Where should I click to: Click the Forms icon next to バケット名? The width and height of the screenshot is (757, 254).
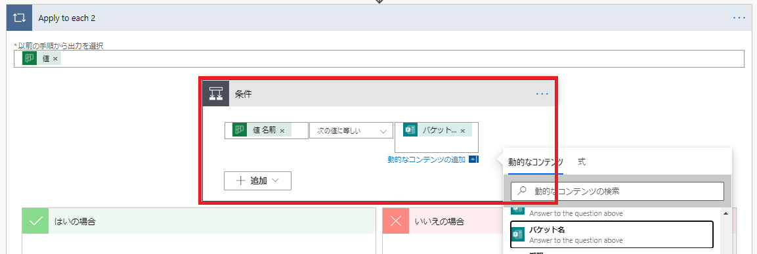517,234
